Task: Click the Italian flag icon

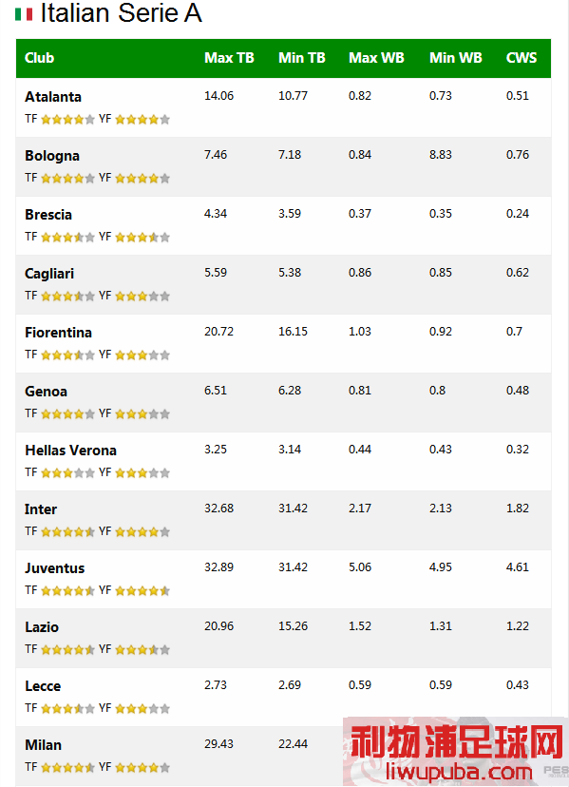Action: click(x=24, y=14)
